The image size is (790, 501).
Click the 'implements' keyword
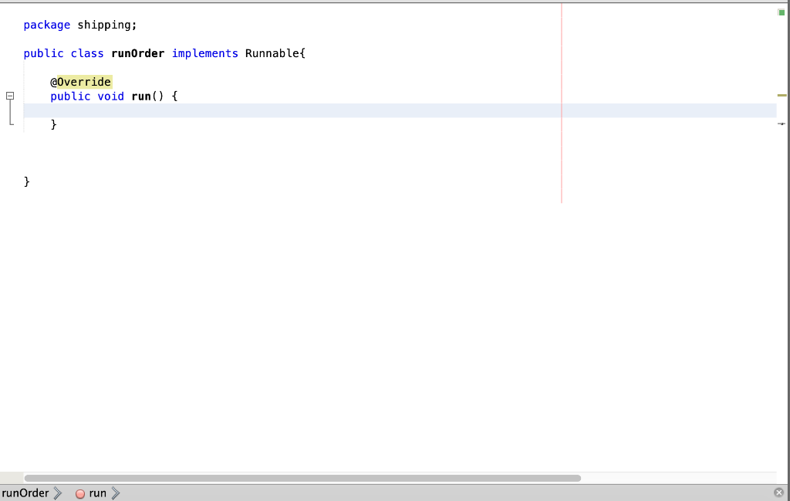(x=205, y=53)
